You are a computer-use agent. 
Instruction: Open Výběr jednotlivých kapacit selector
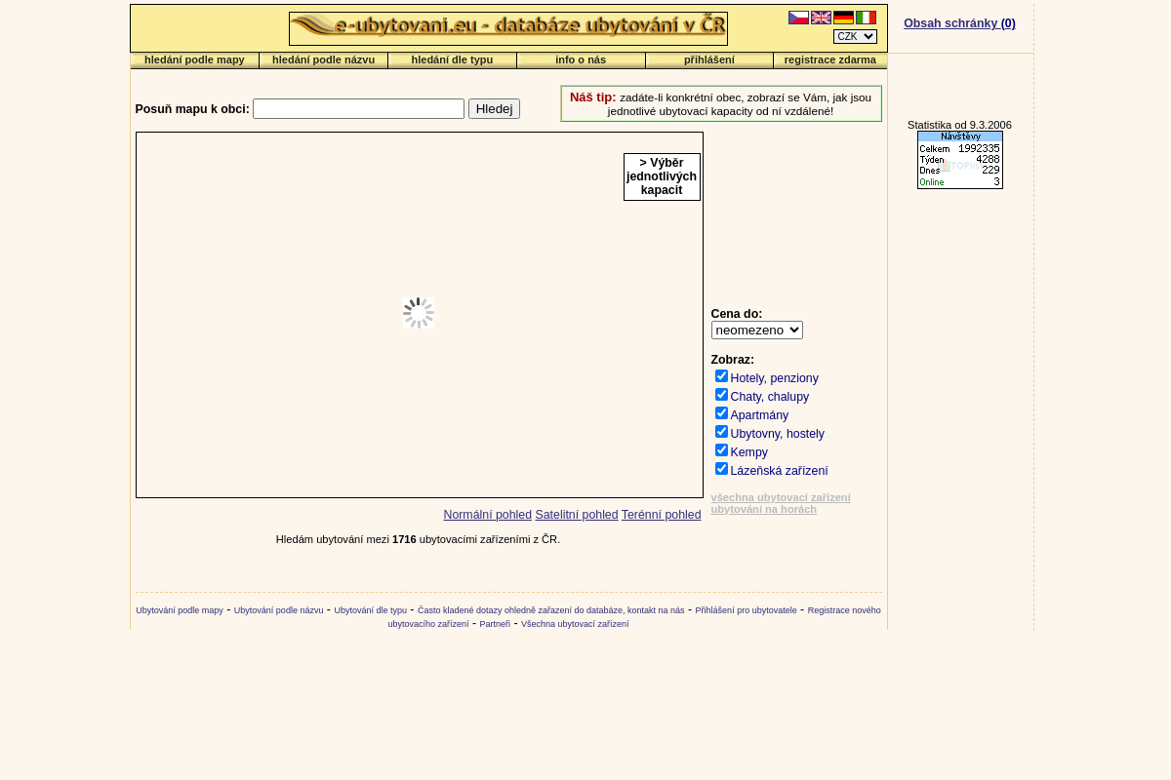tap(662, 176)
